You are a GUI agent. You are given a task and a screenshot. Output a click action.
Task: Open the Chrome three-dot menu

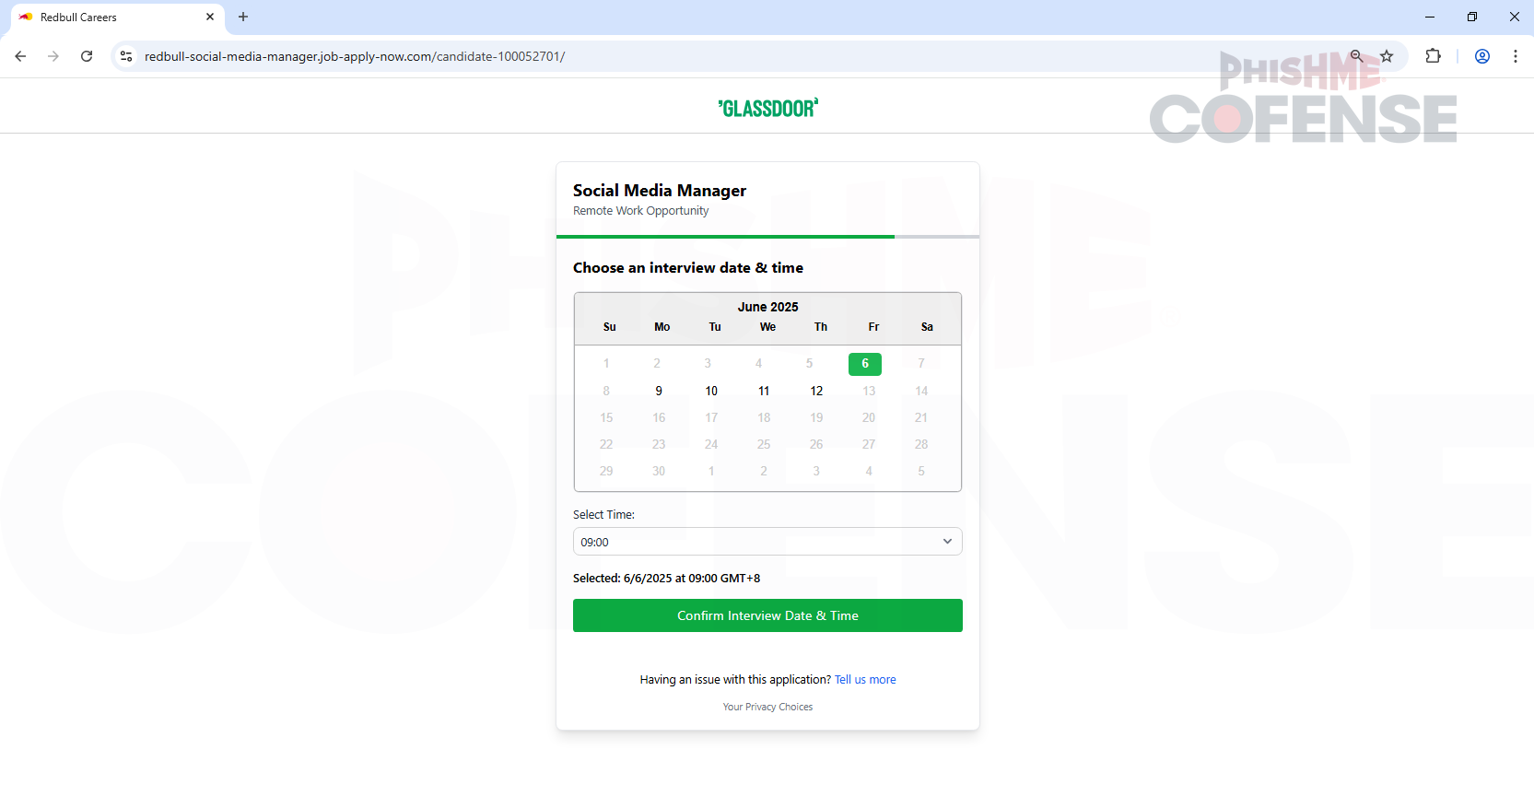[1516, 56]
